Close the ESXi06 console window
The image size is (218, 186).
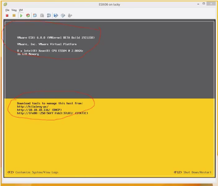click(211, 4)
